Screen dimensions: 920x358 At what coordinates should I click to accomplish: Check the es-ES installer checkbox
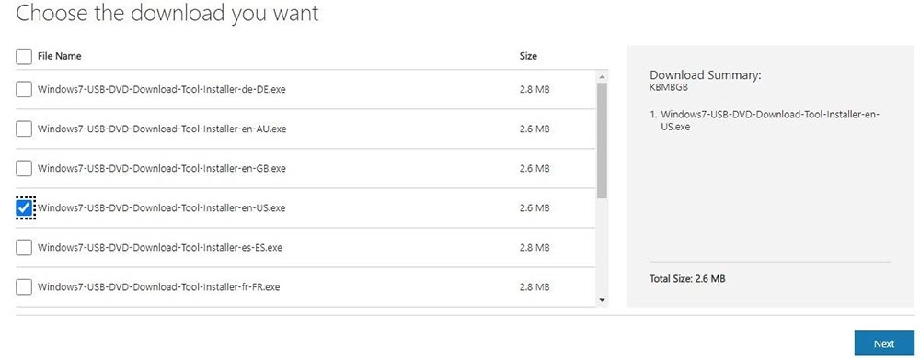24,248
